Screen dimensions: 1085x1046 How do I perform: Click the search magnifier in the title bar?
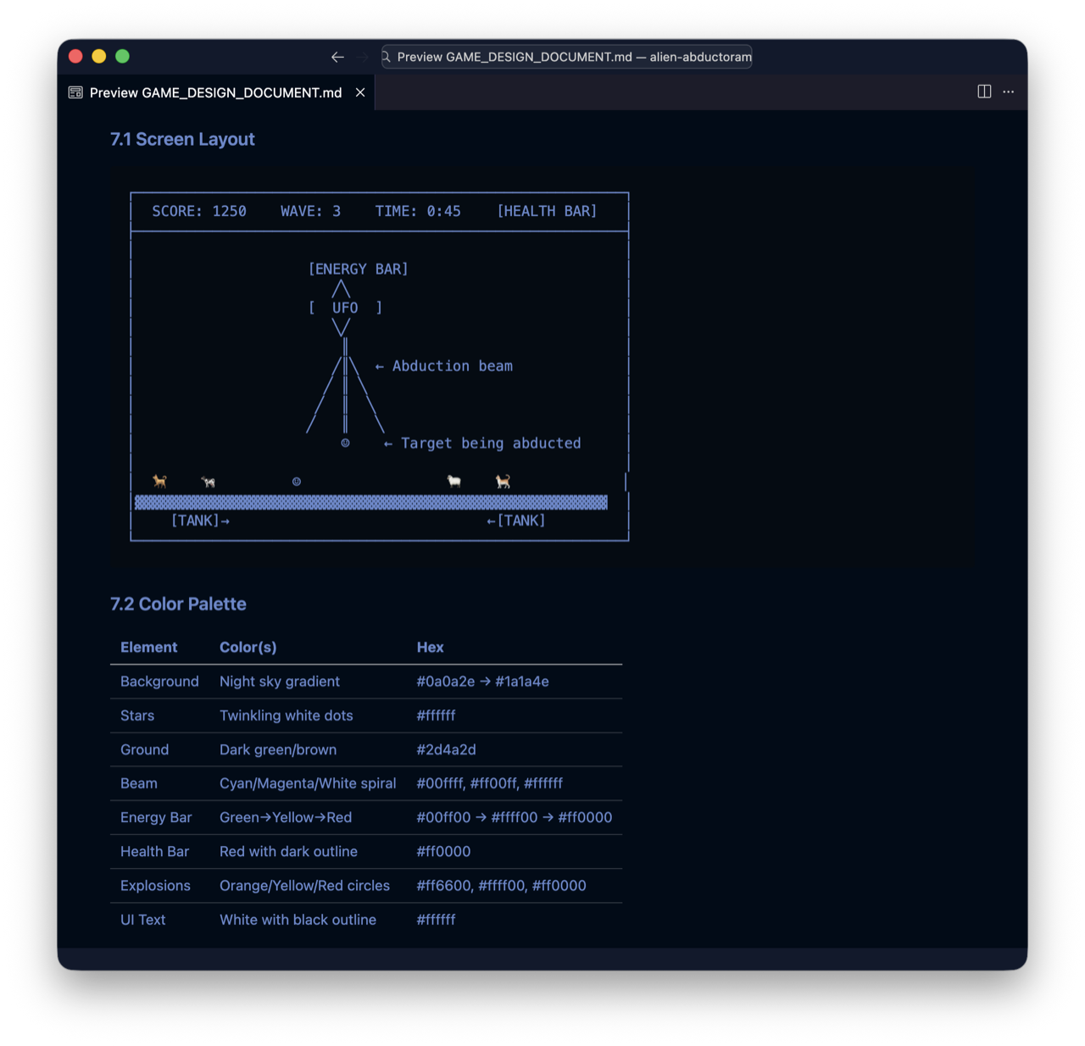click(x=386, y=57)
